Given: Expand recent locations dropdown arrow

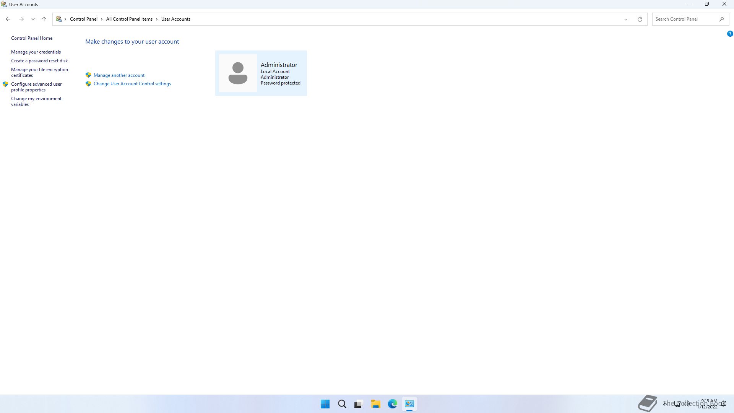Looking at the screenshot, I should (x=33, y=19).
